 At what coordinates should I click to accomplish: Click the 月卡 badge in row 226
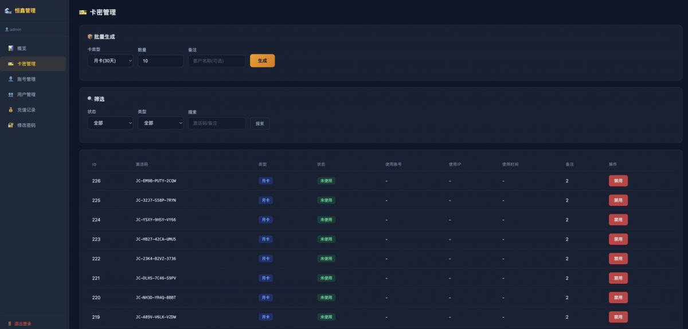point(265,181)
